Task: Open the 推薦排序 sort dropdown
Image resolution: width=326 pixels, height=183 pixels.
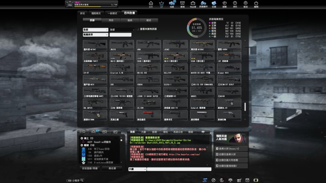Action: coord(95,35)
